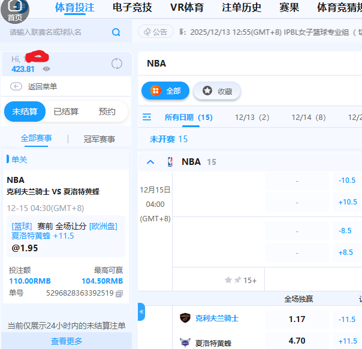Screen dimensions: 362x349
Task: Collapse the left sidebar panel arrow
Action: [141, 312]
